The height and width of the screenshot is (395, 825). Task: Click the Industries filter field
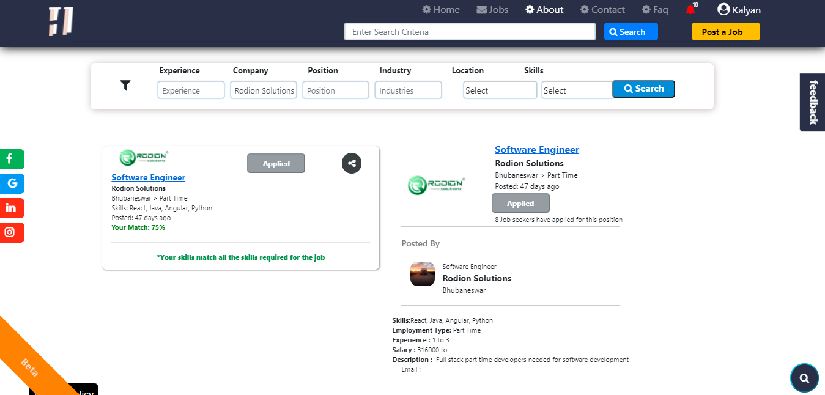[408, 90]
